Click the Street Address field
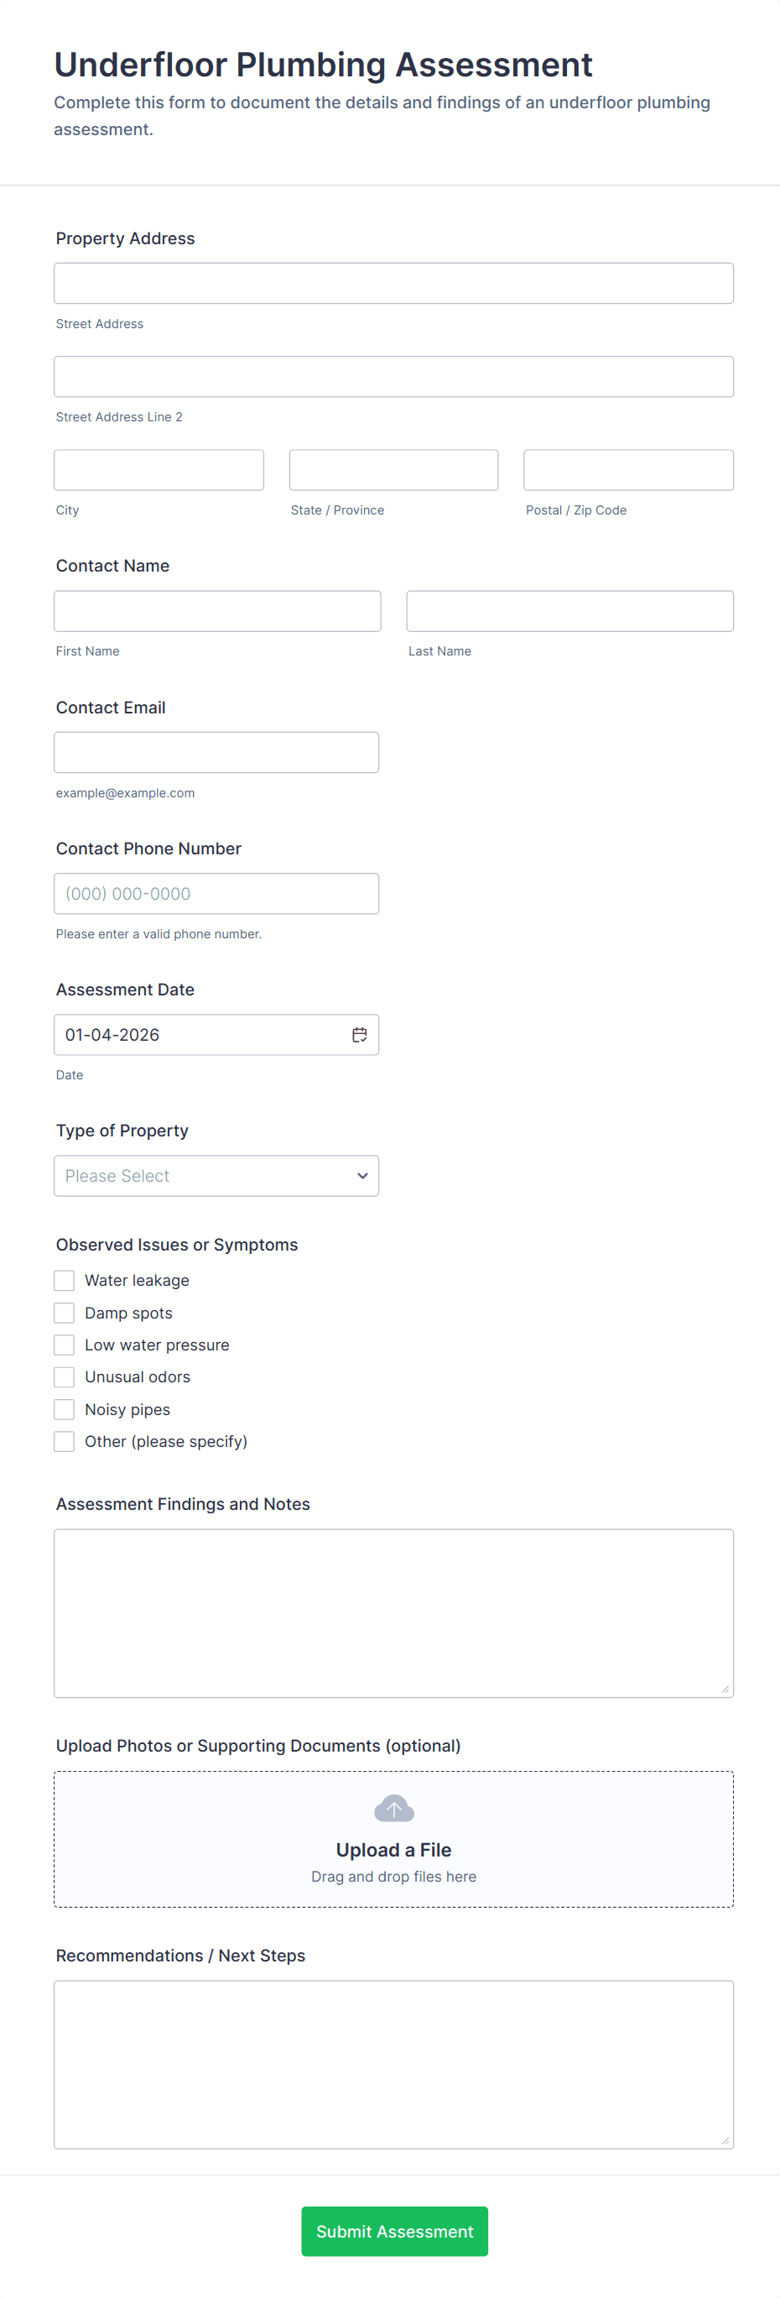This screenshot has width=780, height=2298. pyautogui.click(x=393, y=283)
